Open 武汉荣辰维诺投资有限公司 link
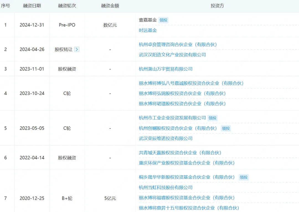The image size is (299, 212). point(166,138)
